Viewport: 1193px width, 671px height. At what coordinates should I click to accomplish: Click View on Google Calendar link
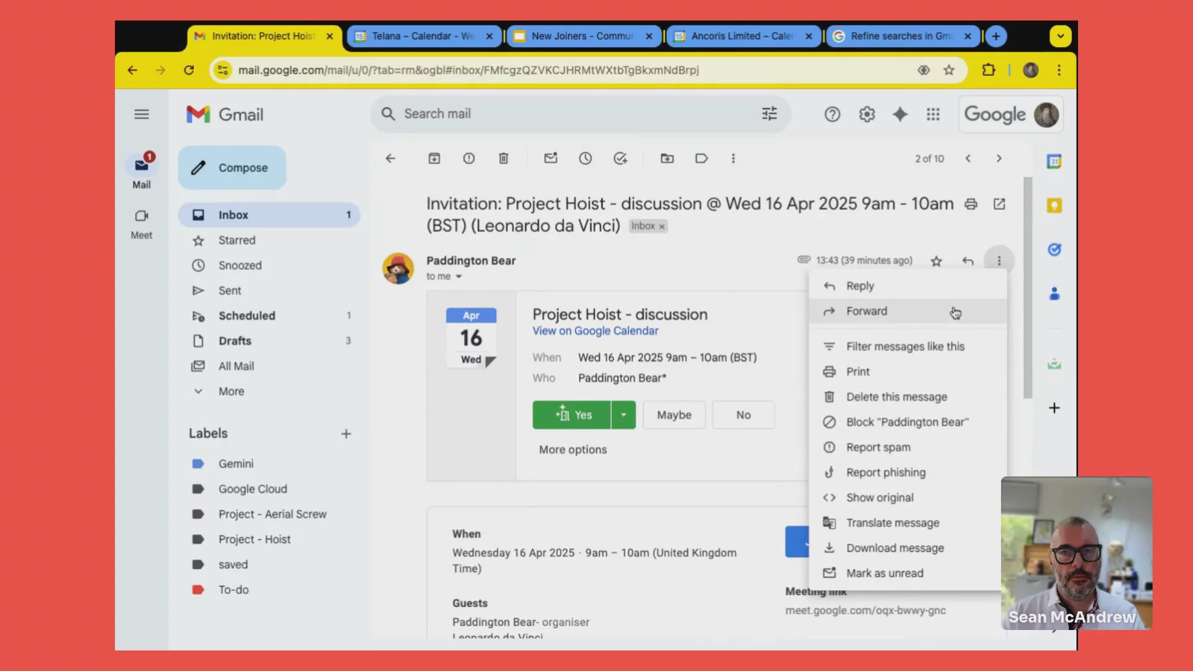(595, 331)
